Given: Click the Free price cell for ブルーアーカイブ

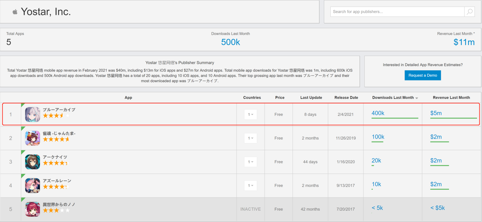Looking at the screenshot, I should click(x=279, y=114).
